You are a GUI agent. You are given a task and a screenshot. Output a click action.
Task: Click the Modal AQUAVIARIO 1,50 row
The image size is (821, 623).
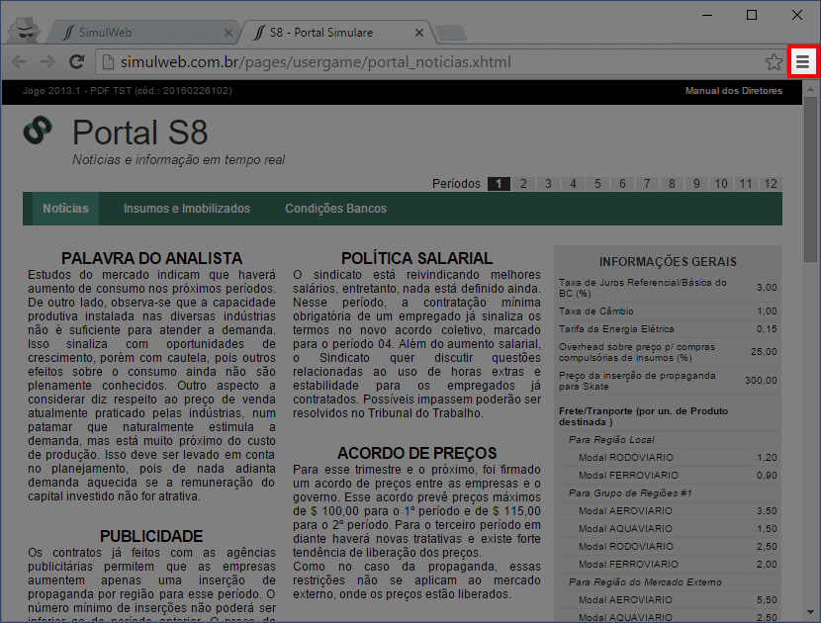[668, 529]
